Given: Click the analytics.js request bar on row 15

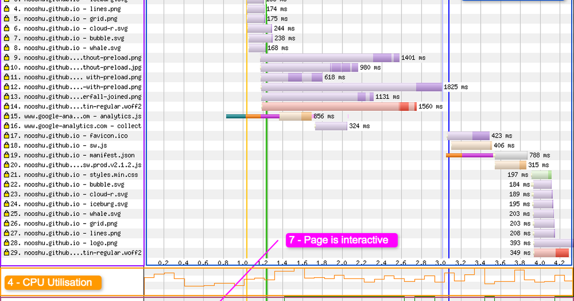Looking at the screenshot, I should (269, 116).
